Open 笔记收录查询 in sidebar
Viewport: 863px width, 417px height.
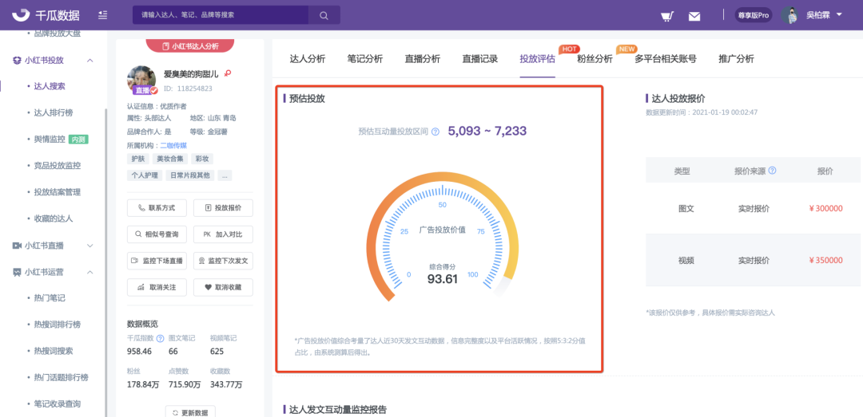pos(58,403)
